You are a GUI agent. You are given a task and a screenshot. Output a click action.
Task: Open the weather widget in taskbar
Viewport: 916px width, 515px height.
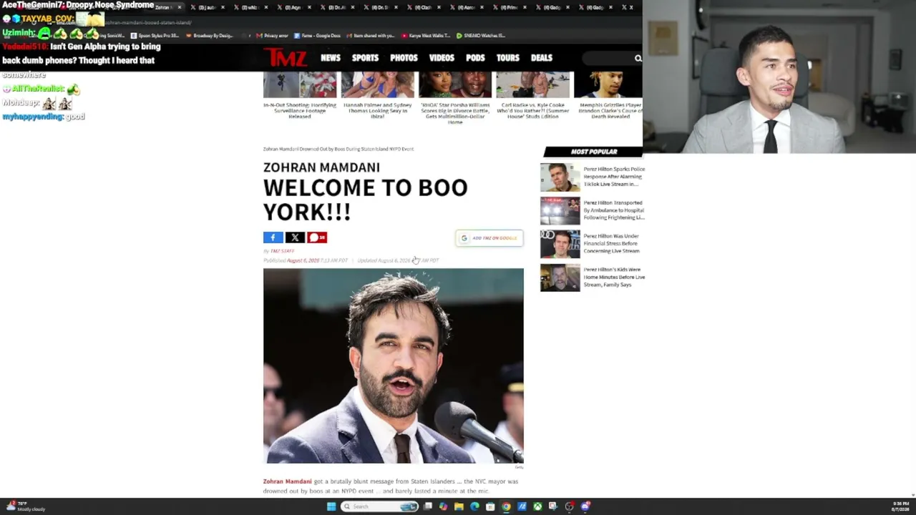(26, 506)
